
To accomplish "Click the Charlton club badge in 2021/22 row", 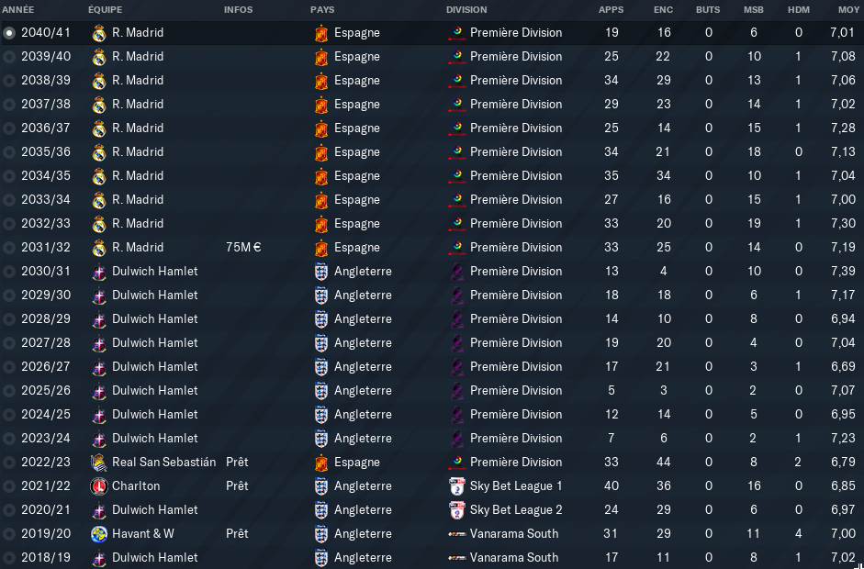I will pos(98,485).
